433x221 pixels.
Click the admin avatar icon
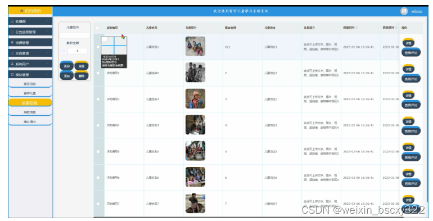tap(404, 11)
